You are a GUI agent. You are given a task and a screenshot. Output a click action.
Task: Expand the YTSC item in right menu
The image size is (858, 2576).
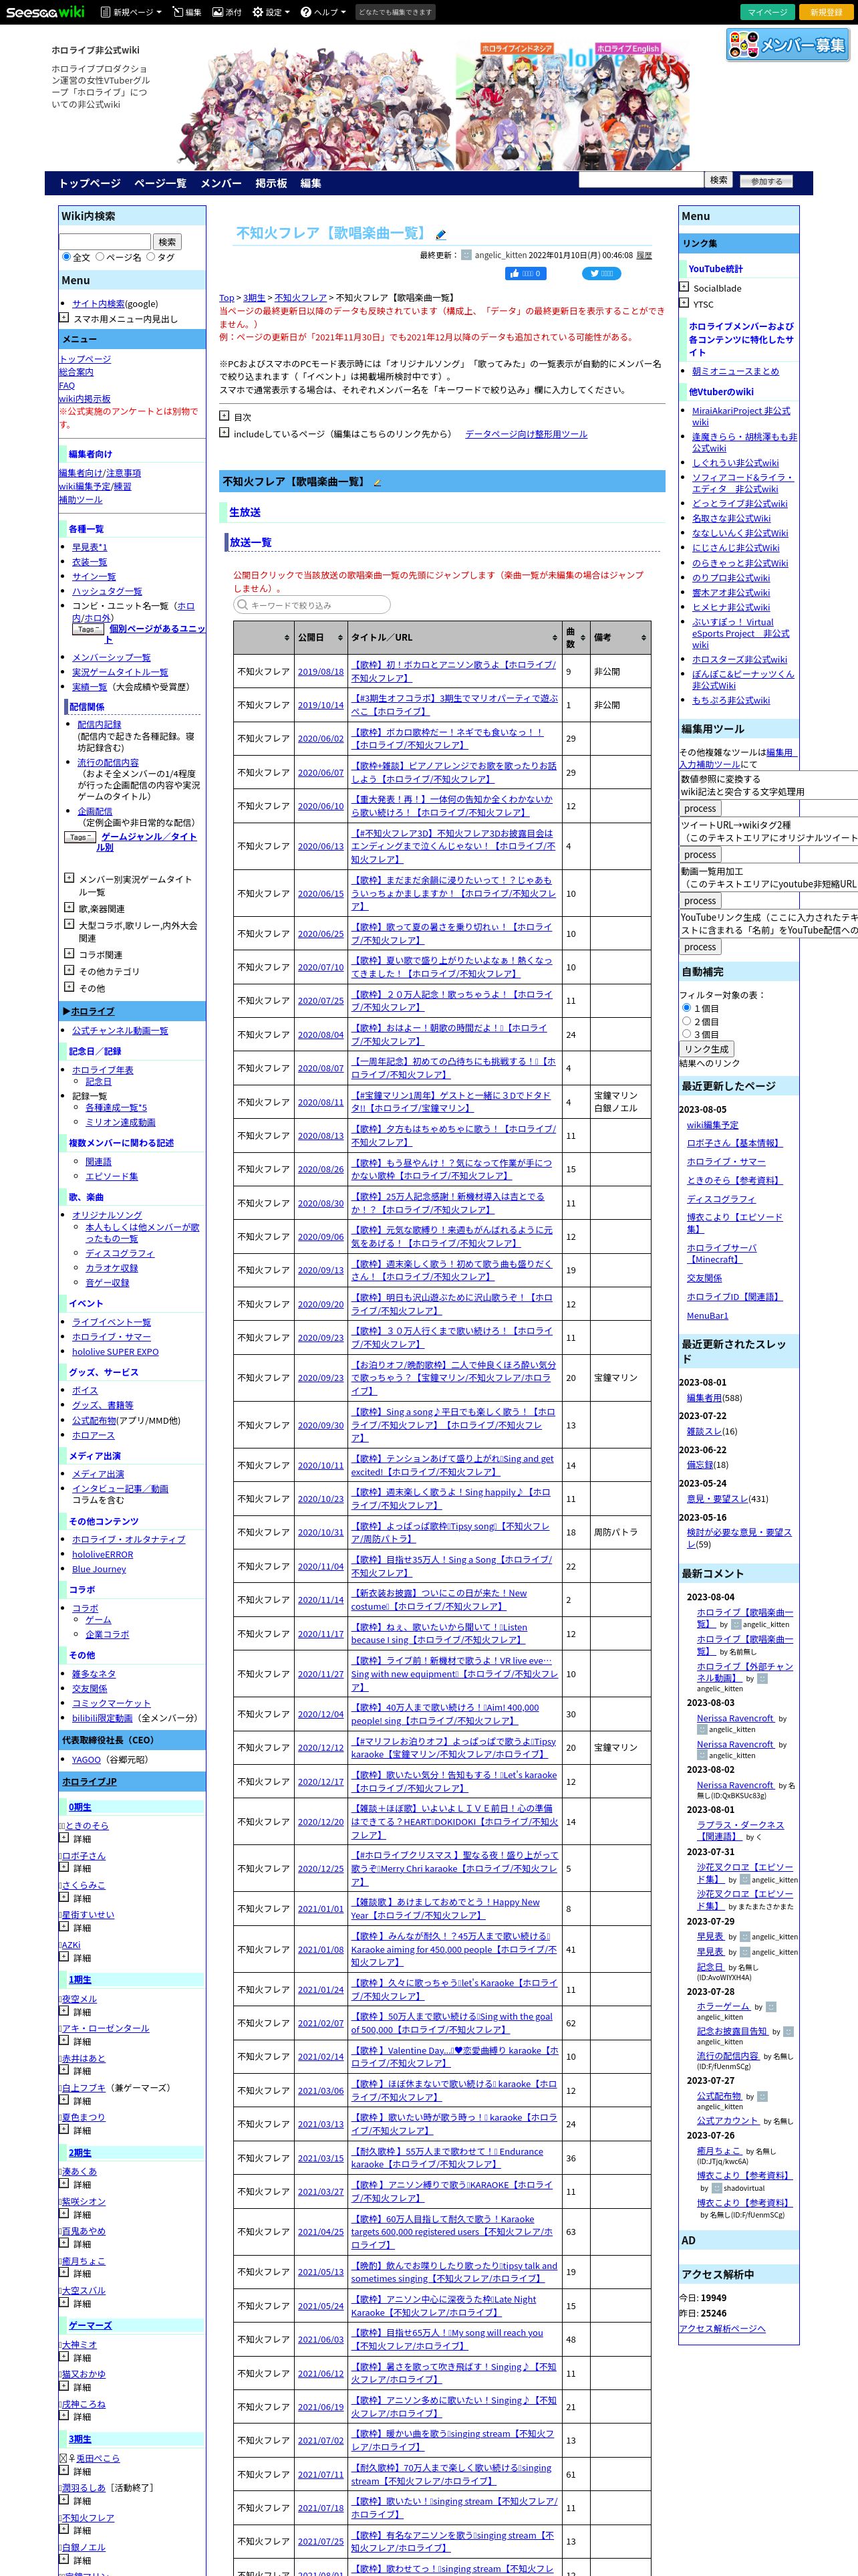684,303
